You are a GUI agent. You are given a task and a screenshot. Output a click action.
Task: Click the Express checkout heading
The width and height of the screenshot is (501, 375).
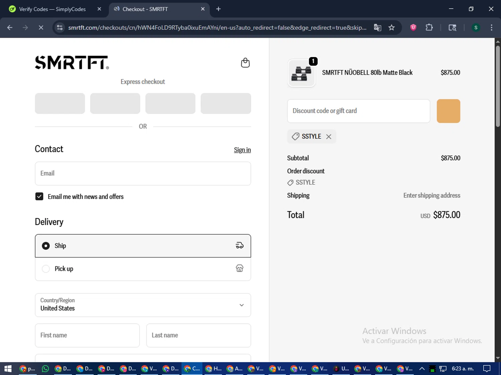pyautogui.click(x=143, y=82)
